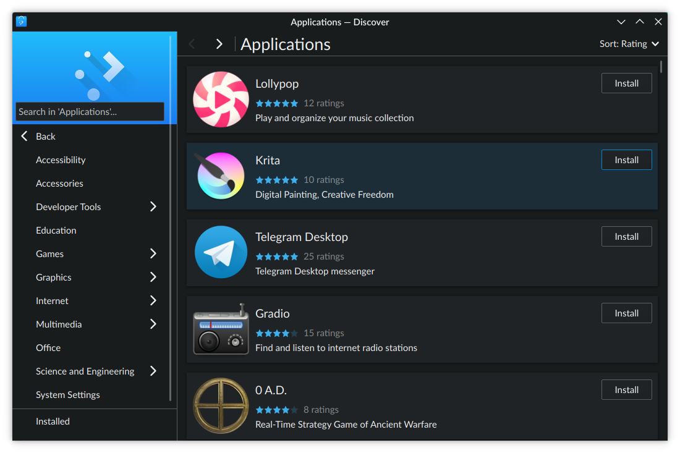This screenshot has height=453, width=680.
Task: Open the Games category label
Action: click(x=49, y=253)
